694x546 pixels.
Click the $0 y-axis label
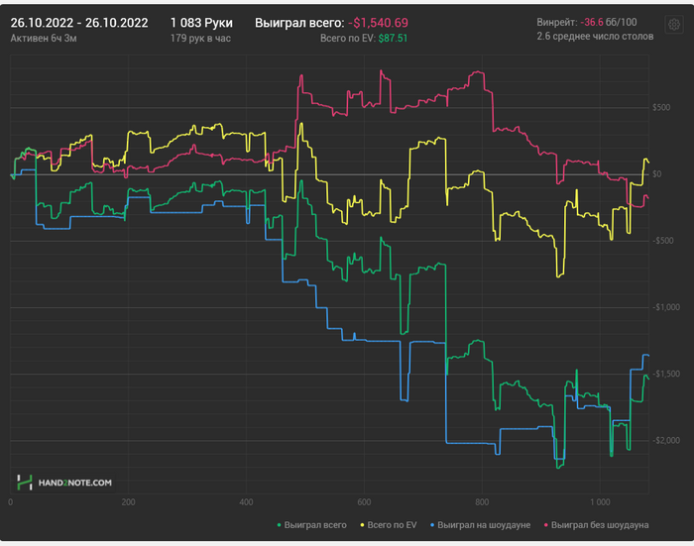pyautogui.click(x=656, y=174)
